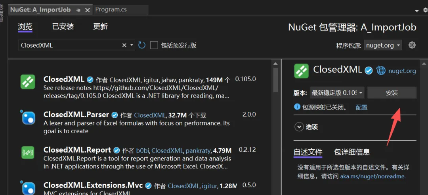Click verified checkmark of ClosedXML.Report row
The height and width of the screenshot is (195, 428).
coord(117,151)
